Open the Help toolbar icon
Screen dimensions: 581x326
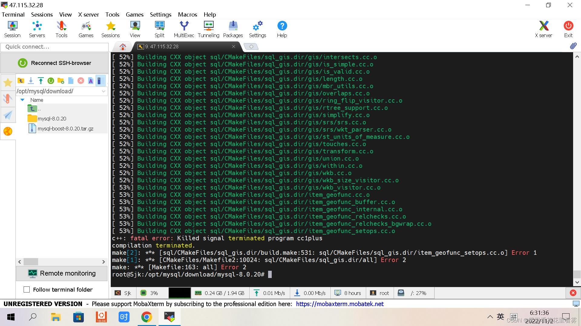[282, 29]
